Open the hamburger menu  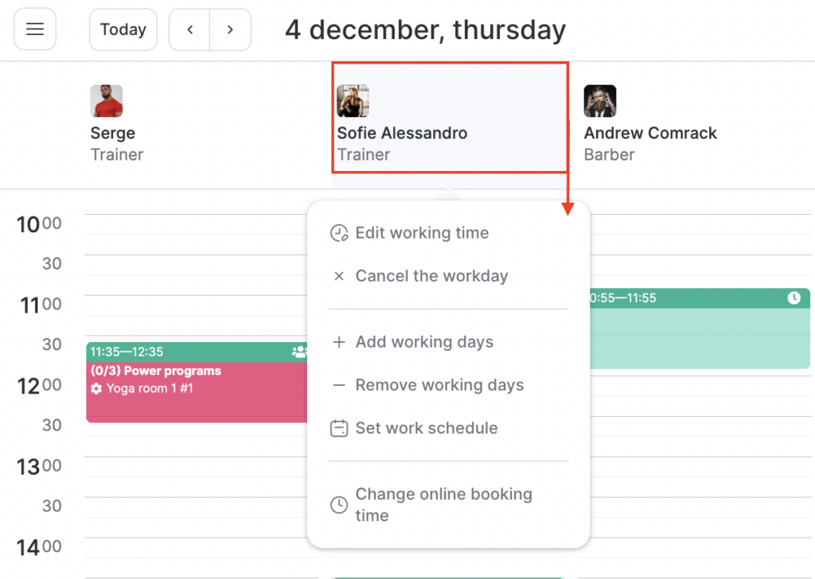pos(35,29)
